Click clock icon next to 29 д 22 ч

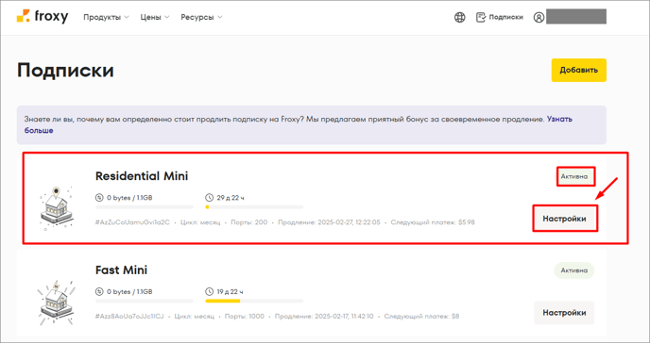(209, 198)
